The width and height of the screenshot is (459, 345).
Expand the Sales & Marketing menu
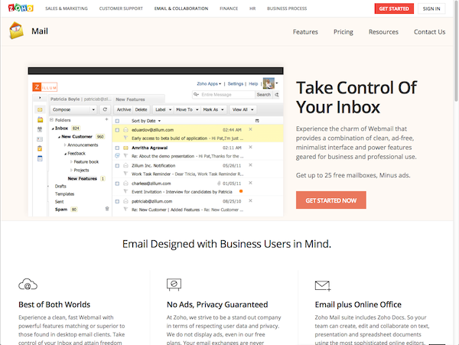[67, 8]
